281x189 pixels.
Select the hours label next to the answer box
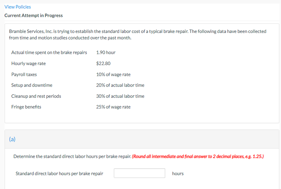tap(178, 173)
